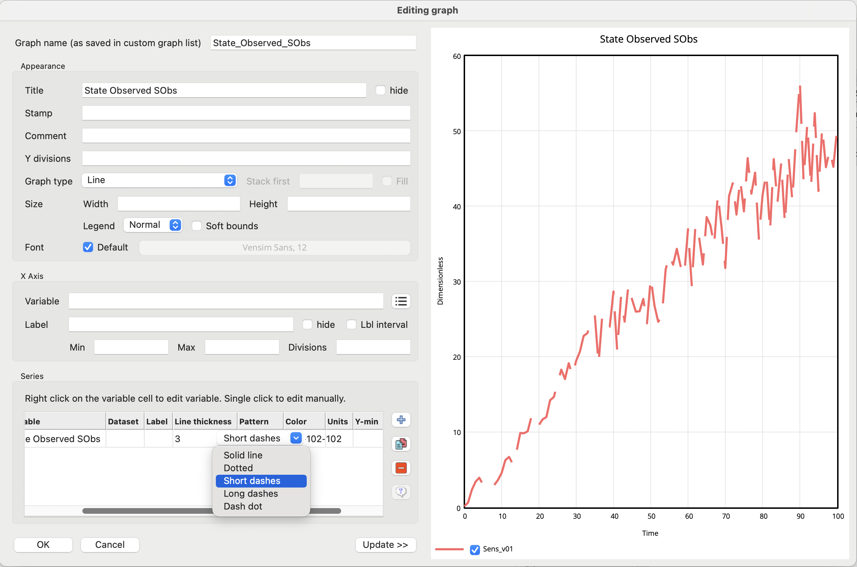Click the X Axis Label input field
857x567 pixels.
click(x=181, y=324)
